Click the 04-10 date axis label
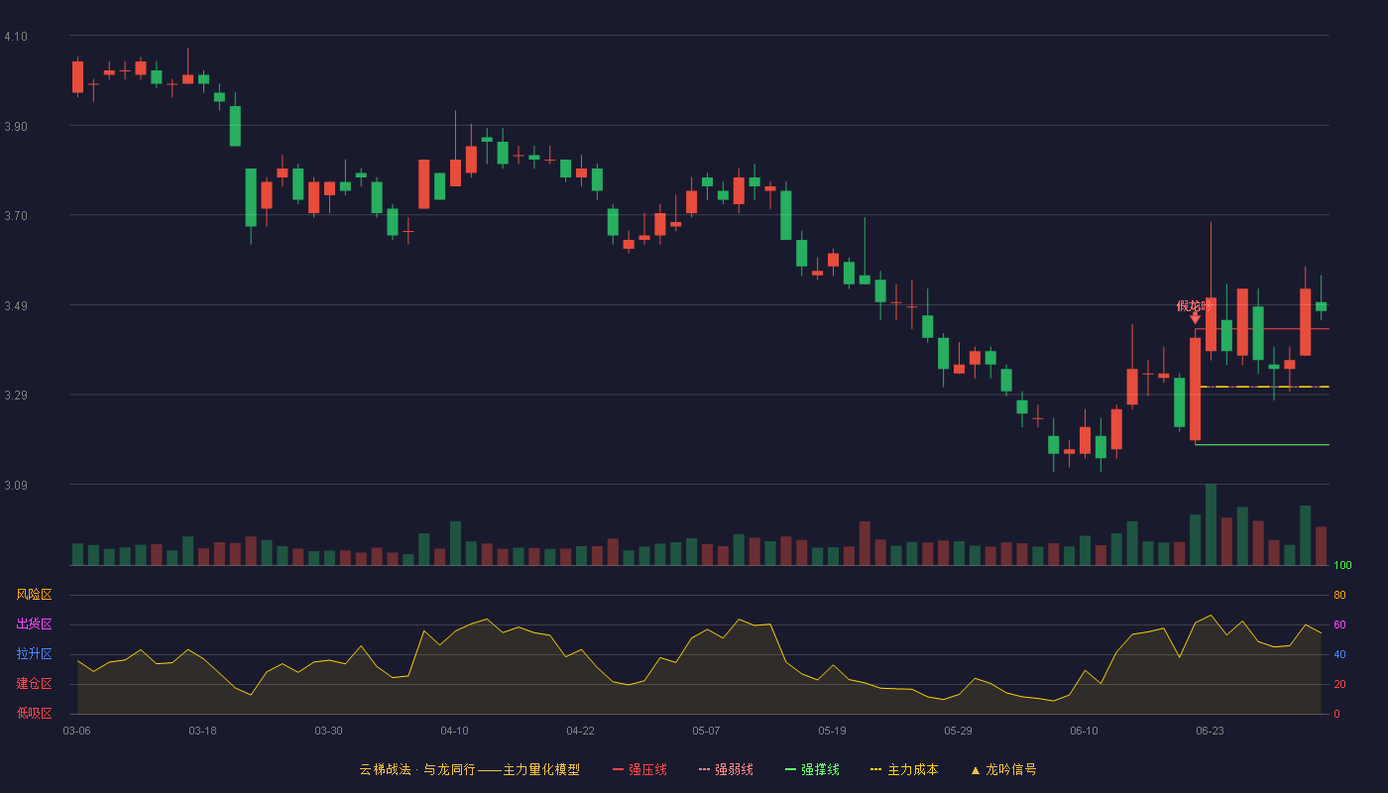 pos(454,731)
